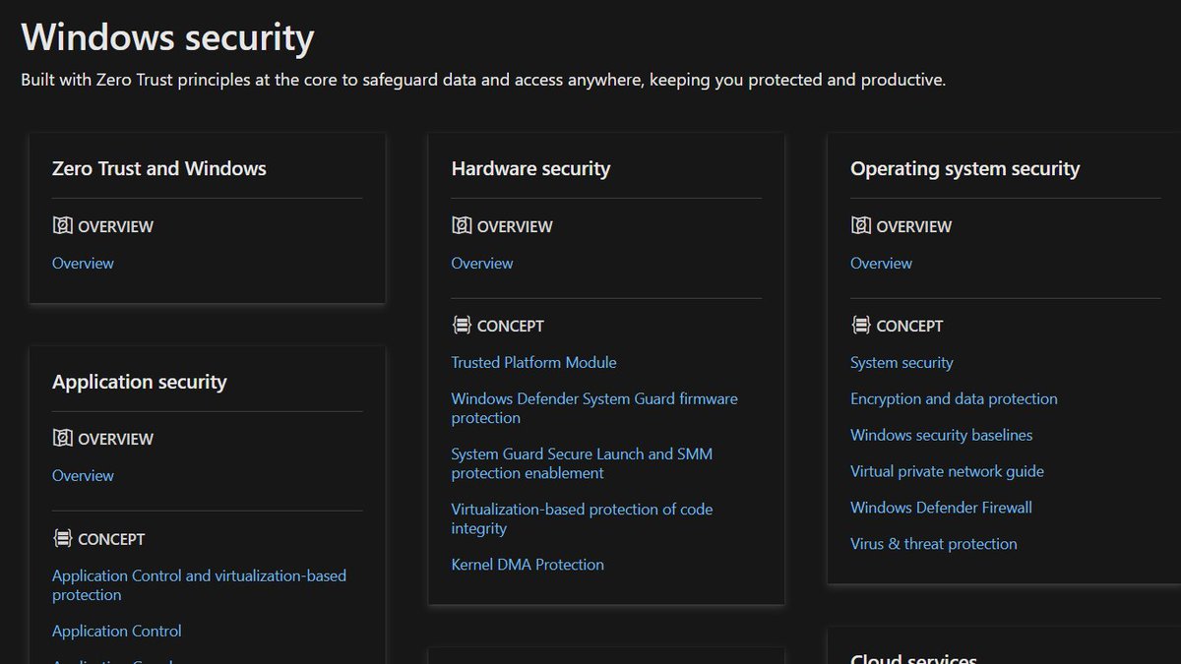Click the Cloud services card heading
This screenshot has height=664, width=1181.
point(913,656)
